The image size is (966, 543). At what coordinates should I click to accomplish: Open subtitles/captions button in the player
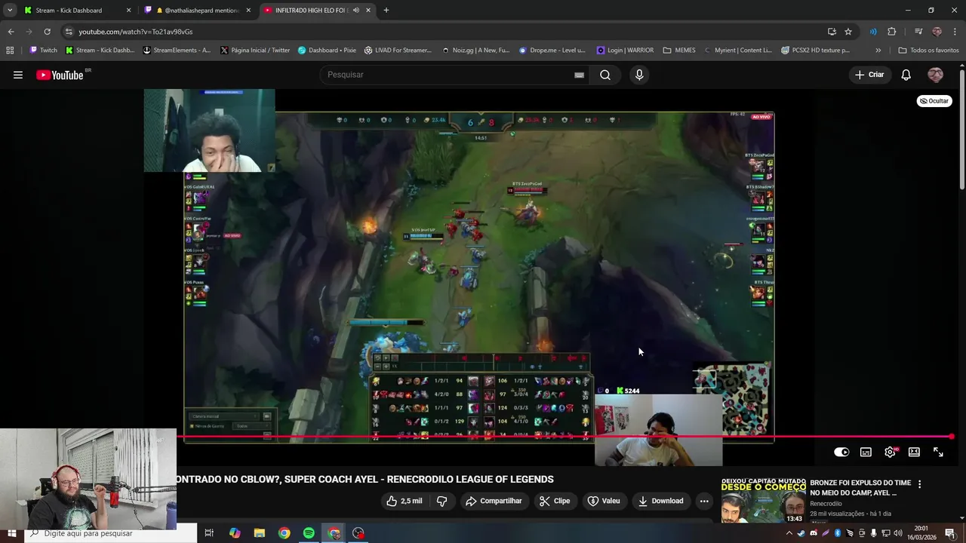pyautogui.click(x=866, y=452)
